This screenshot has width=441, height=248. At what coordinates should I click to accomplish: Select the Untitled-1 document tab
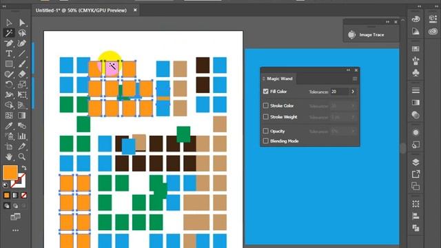81,10
